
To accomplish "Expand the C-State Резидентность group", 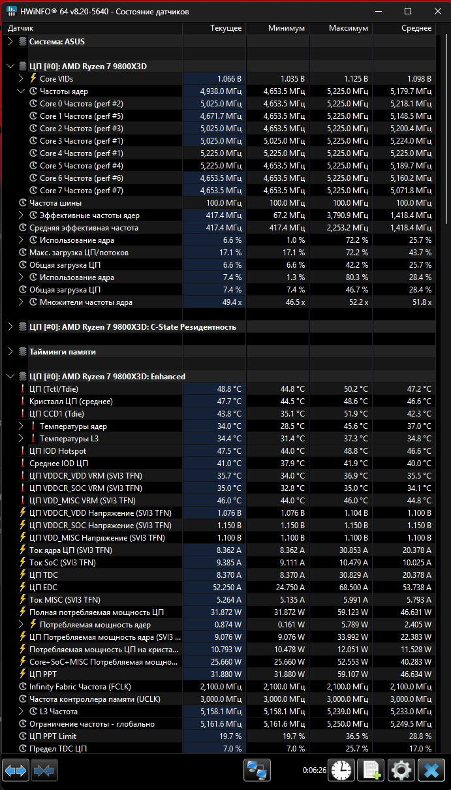I will pyautogui.click(x=10, y=327).
